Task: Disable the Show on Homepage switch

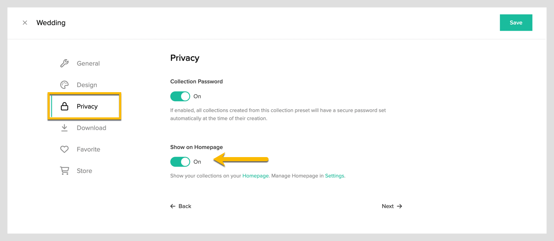Action: pyautogui.click(x=180, y=162)
